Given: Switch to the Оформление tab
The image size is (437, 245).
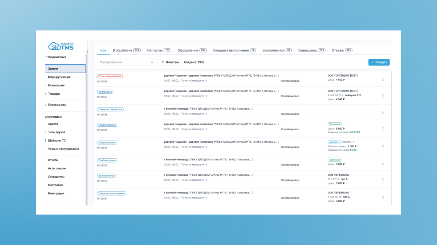Looking at the screenshot, I should pos(192,50).
